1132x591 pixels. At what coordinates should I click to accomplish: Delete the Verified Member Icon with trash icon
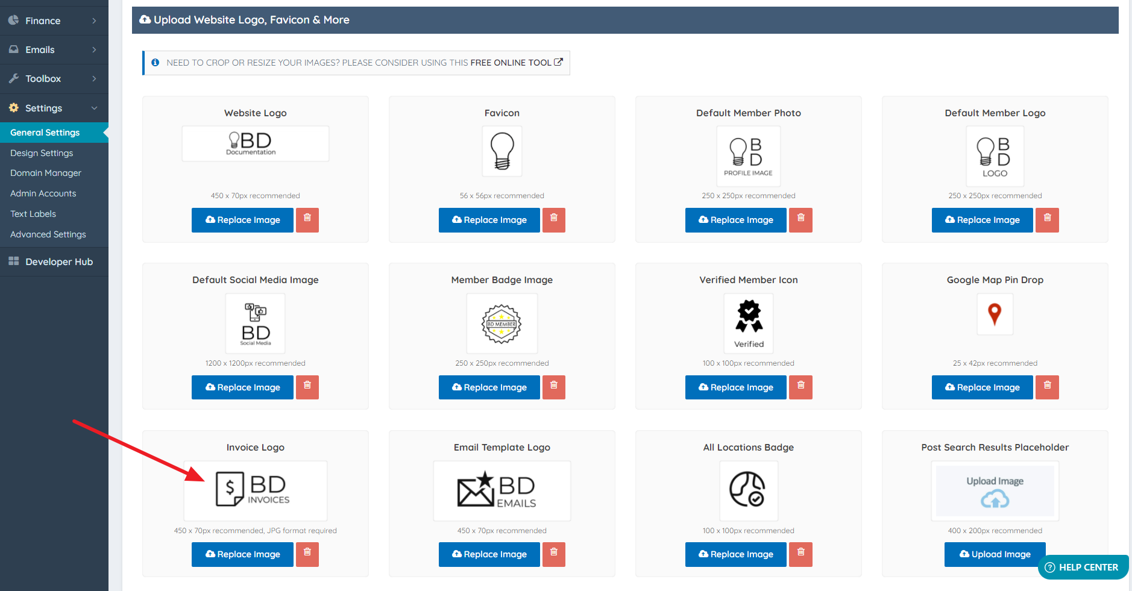[x=800, y=387]
